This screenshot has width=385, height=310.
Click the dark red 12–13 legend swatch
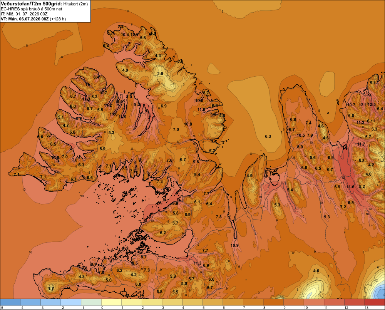tap(354, 302)
